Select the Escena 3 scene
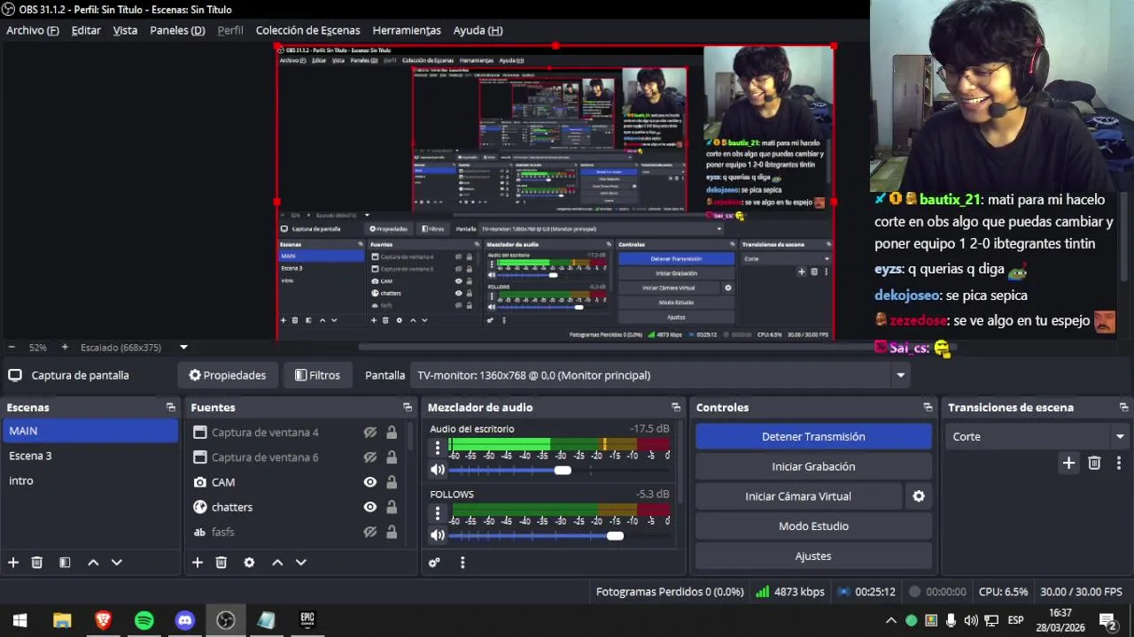The image size is (1134, 637). [89, 456]
